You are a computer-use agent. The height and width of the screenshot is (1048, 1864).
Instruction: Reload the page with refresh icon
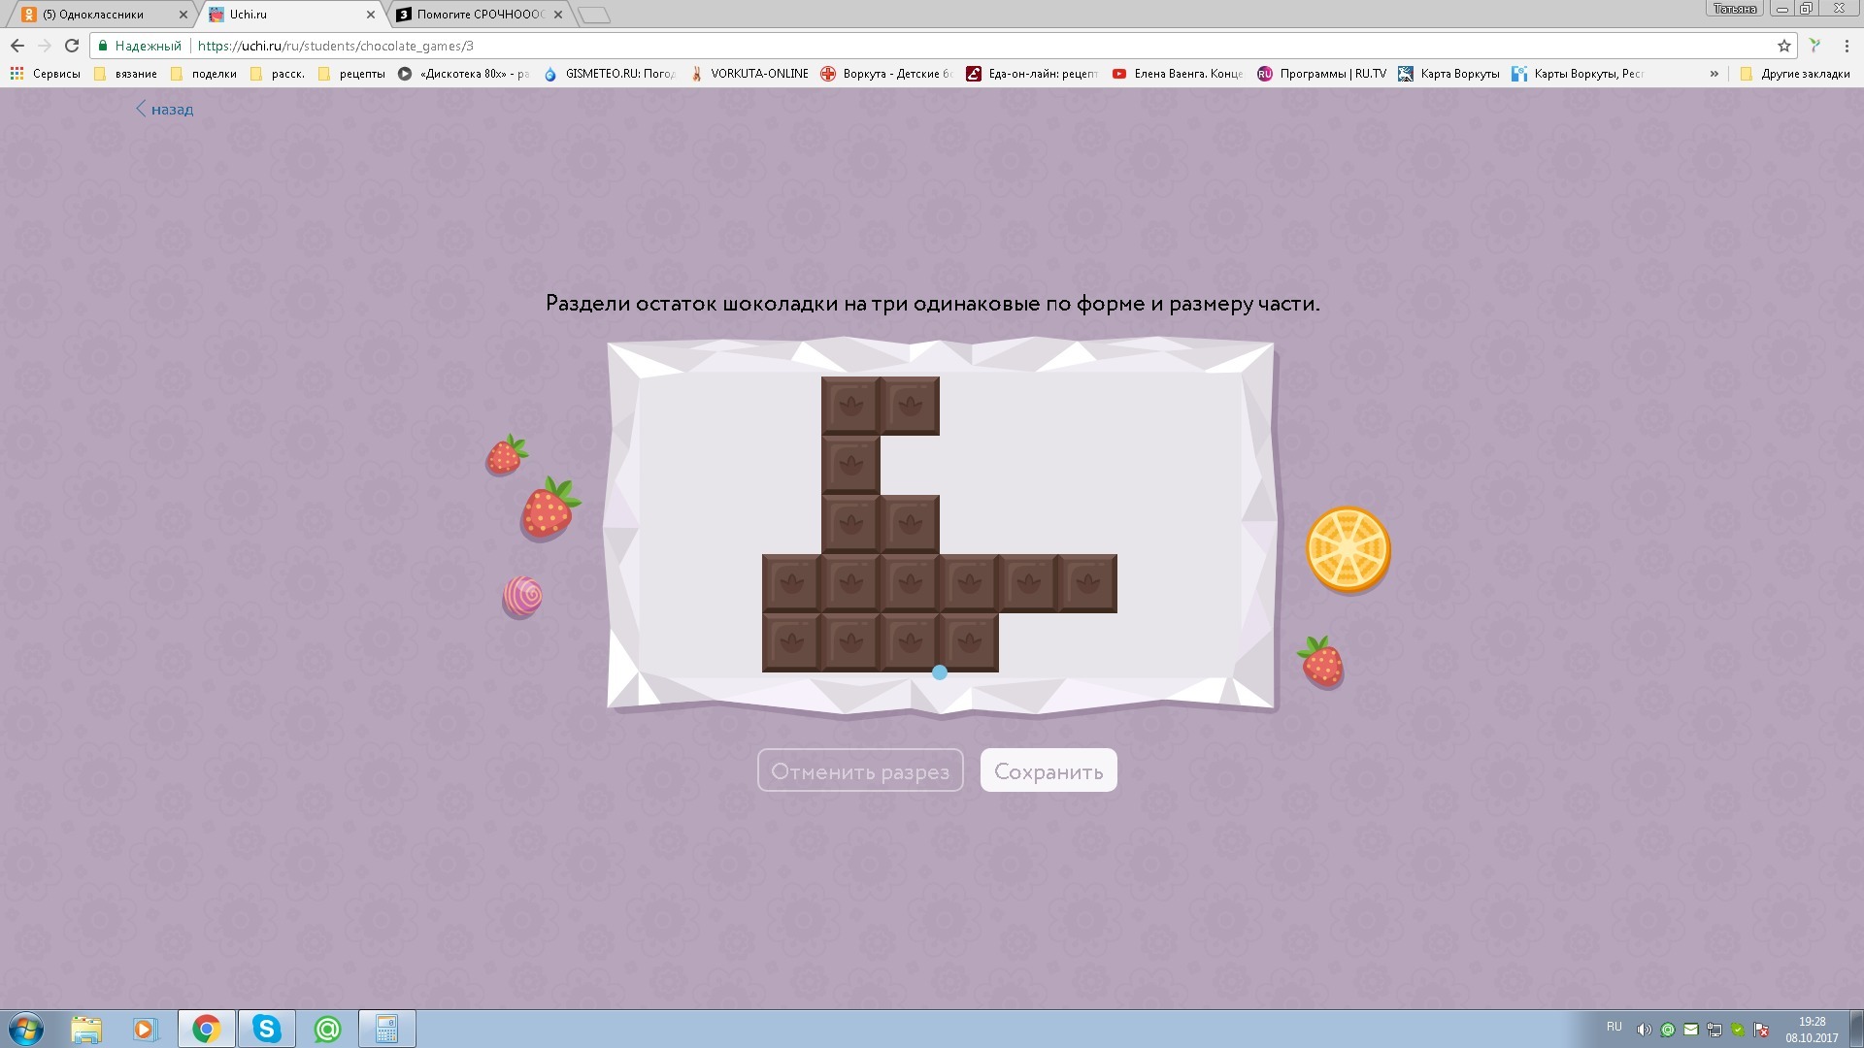tap(71, 46)
